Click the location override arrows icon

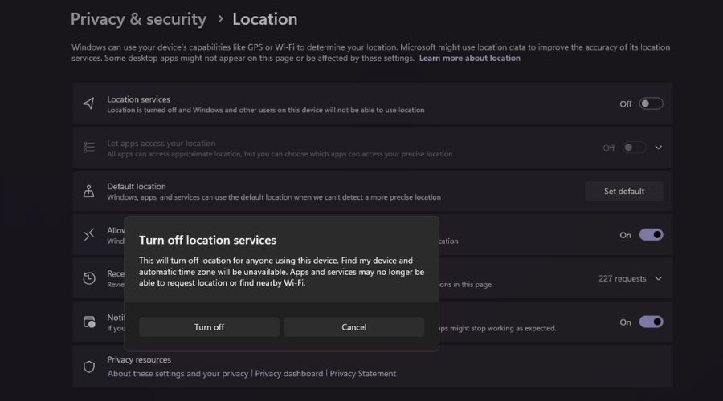88,235
